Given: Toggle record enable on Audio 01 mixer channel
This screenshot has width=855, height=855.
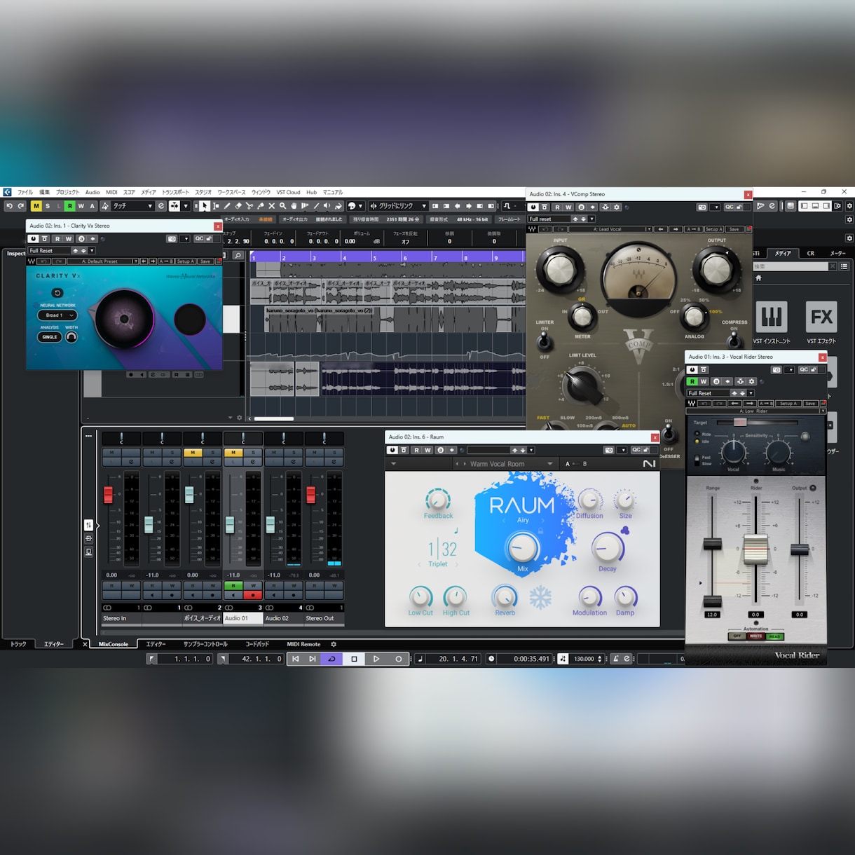Looking at the screenshot, I should click(x=253, y=595).
